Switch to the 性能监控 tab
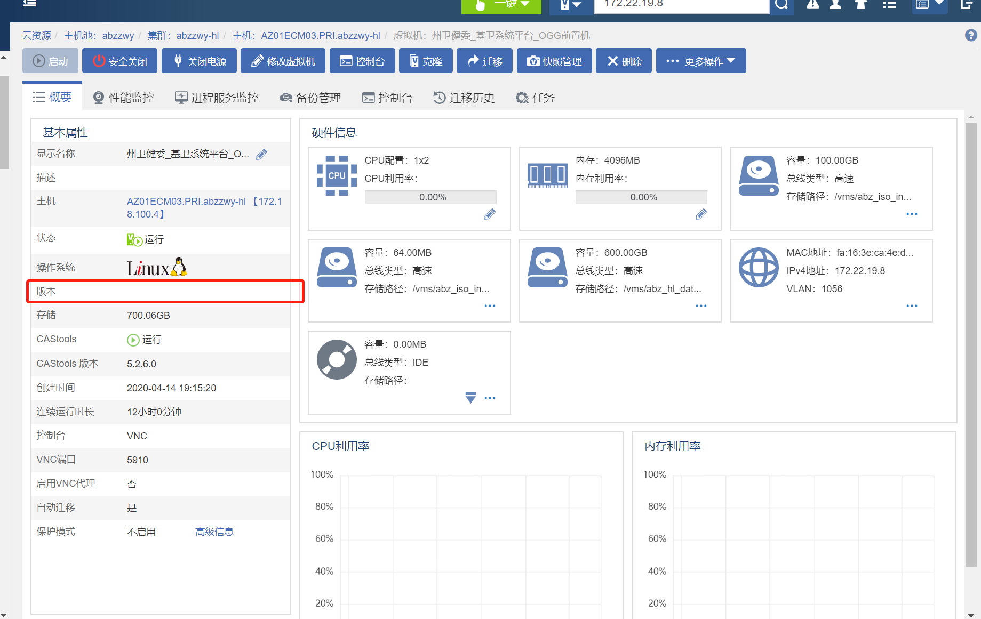Screen dimensions: 981x619 coord(124,98)
